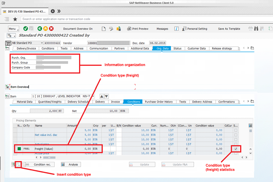Click the favorites star icon
Viewport: 273px width, 182px height.
15,19
